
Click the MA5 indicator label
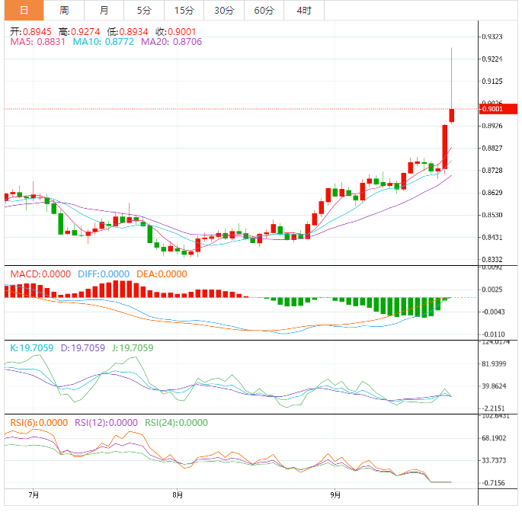click(x=38, y=42)
